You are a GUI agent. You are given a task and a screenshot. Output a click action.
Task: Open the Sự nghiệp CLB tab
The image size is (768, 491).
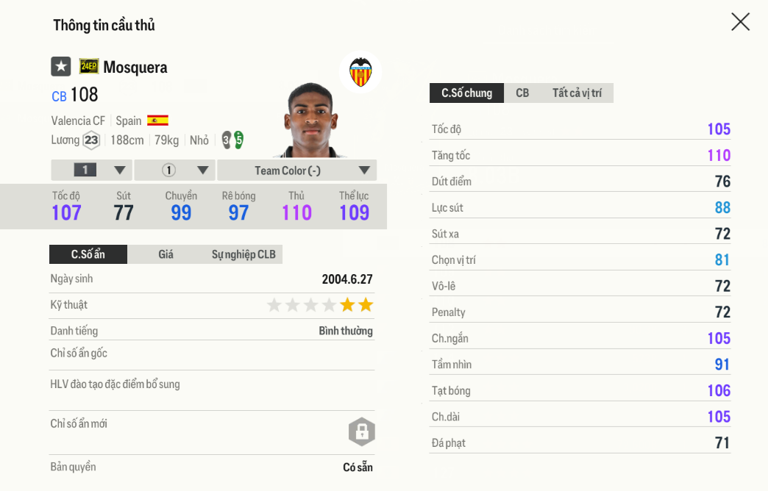(243, 254)
